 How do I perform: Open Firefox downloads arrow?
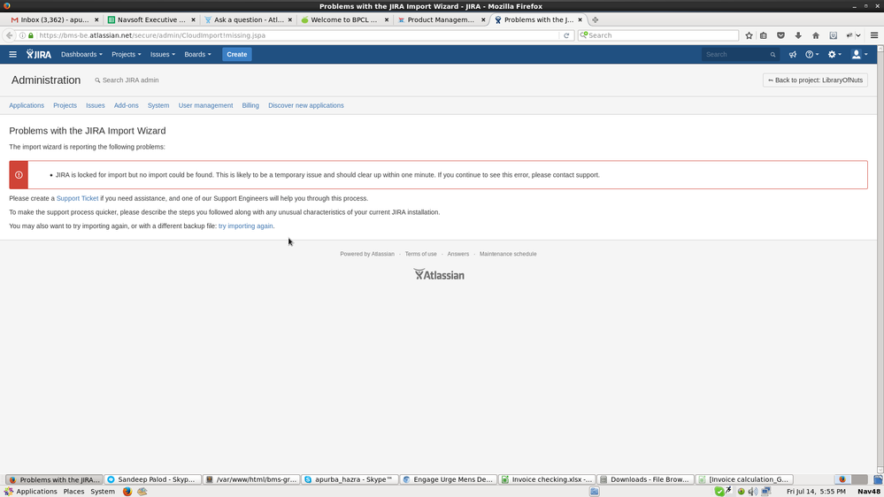pos(798,35)
